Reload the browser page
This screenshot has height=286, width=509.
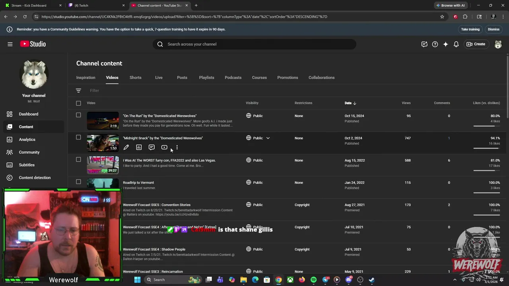tap(25, 17)
